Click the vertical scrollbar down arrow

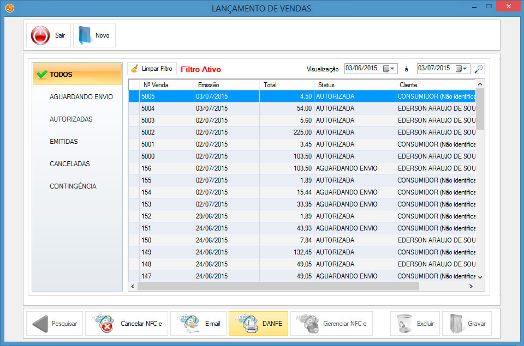480,277
